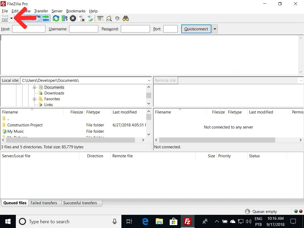The image size is (304, 228).
Task: Open the Remote site path dropdown
Action: (301, 80)
